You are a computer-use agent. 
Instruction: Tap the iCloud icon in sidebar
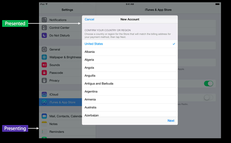pos(44,95)
